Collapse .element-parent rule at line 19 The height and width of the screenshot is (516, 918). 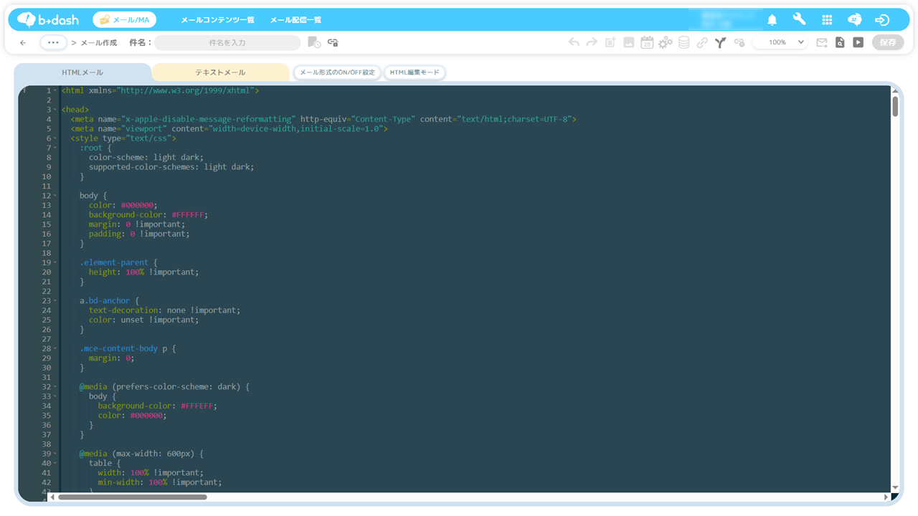point(55,263)
